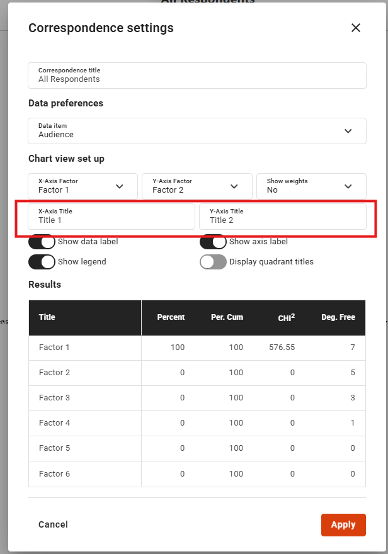Open the Data item dropdown

197,131
